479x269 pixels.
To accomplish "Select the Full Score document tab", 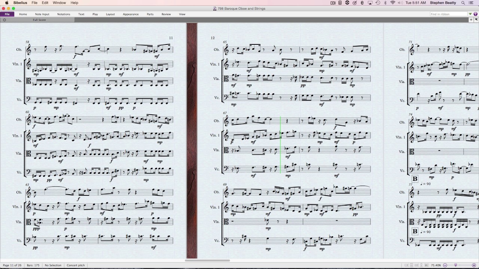I will click(39, 20).
